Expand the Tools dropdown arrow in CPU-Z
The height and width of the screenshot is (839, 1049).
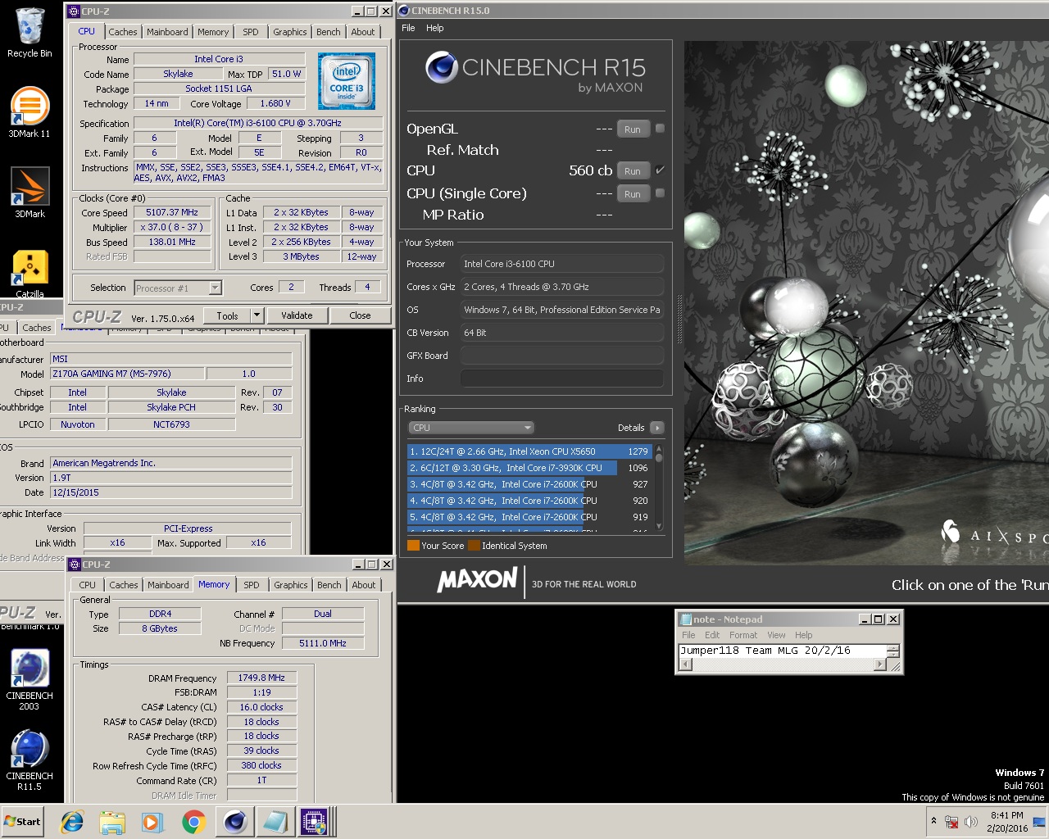point(257,315)
